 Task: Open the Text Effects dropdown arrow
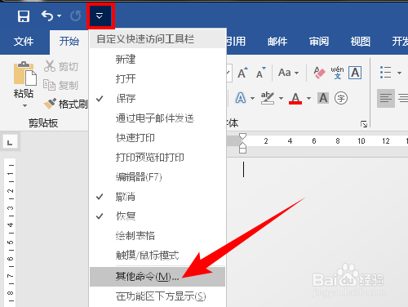point(253,98)
